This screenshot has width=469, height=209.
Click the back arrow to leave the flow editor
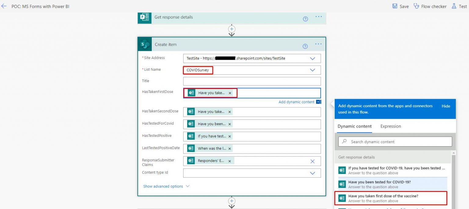pos(4,6)
